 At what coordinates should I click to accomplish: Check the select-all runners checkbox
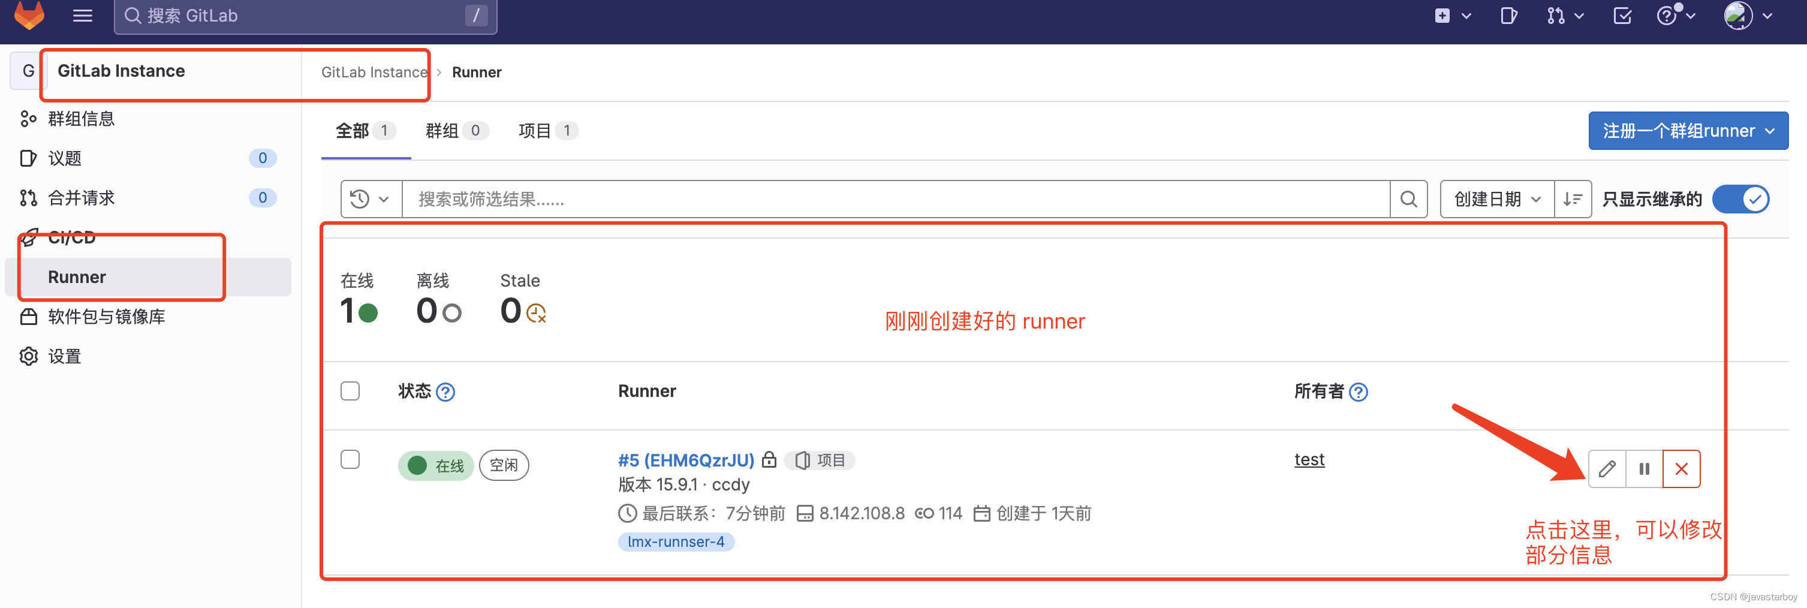pyautogui.click(x=350, y=390)
